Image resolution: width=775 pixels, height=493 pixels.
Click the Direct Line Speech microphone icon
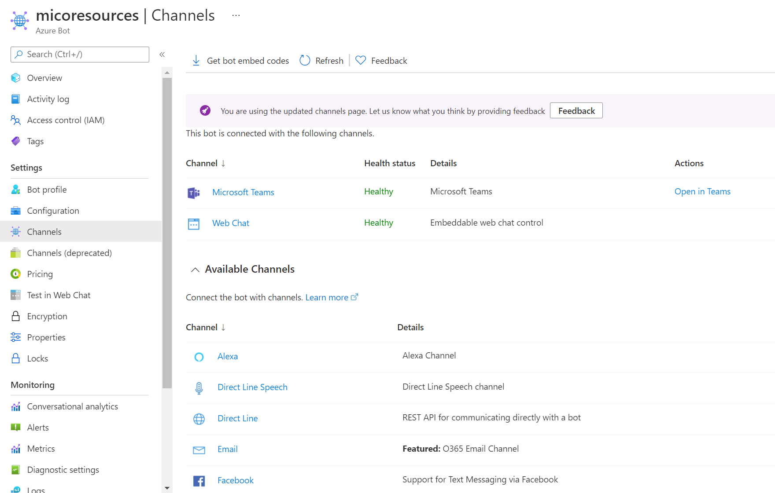[x=199, y=388]
